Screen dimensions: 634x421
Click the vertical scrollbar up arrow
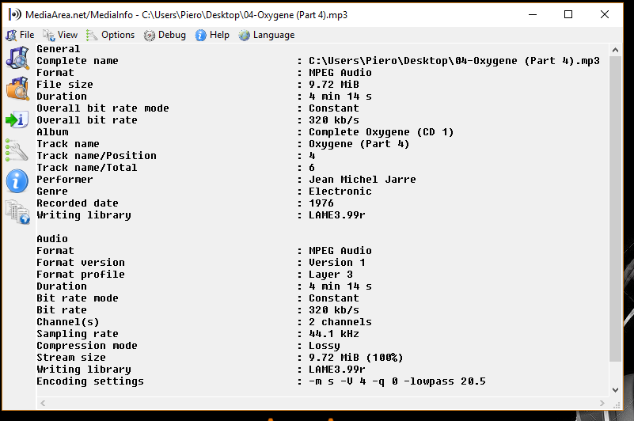coord(616,50)
